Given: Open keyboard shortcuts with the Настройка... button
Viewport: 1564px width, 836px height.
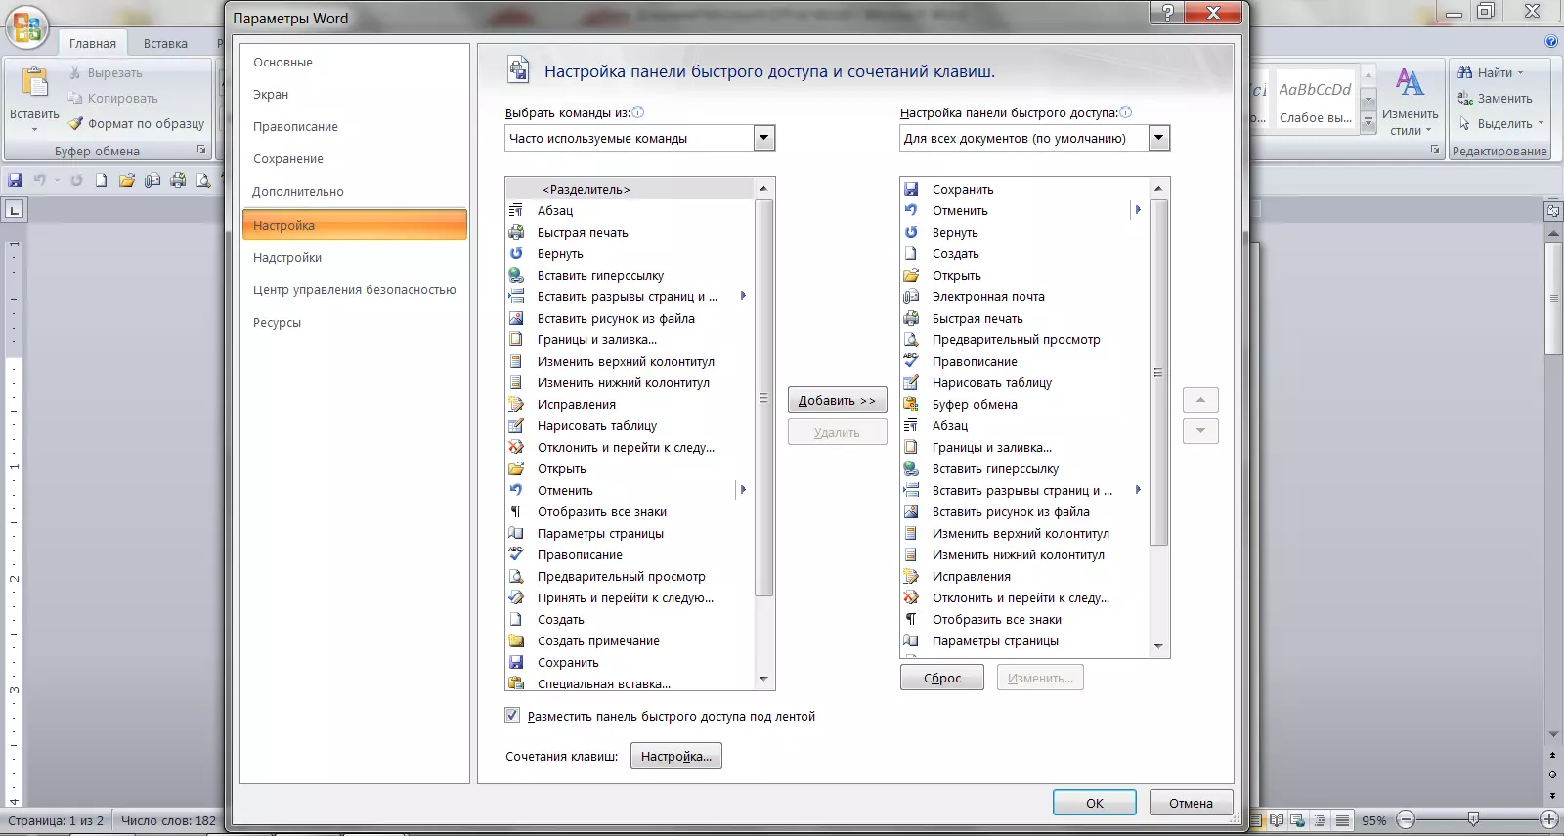Looking at the screenshot, I should click(676, 756).
